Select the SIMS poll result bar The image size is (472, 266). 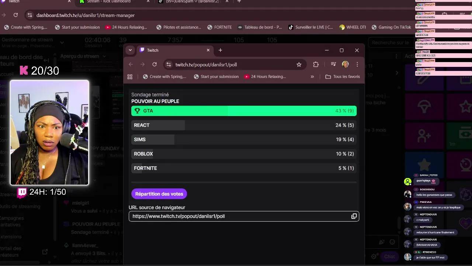point(244,140)
